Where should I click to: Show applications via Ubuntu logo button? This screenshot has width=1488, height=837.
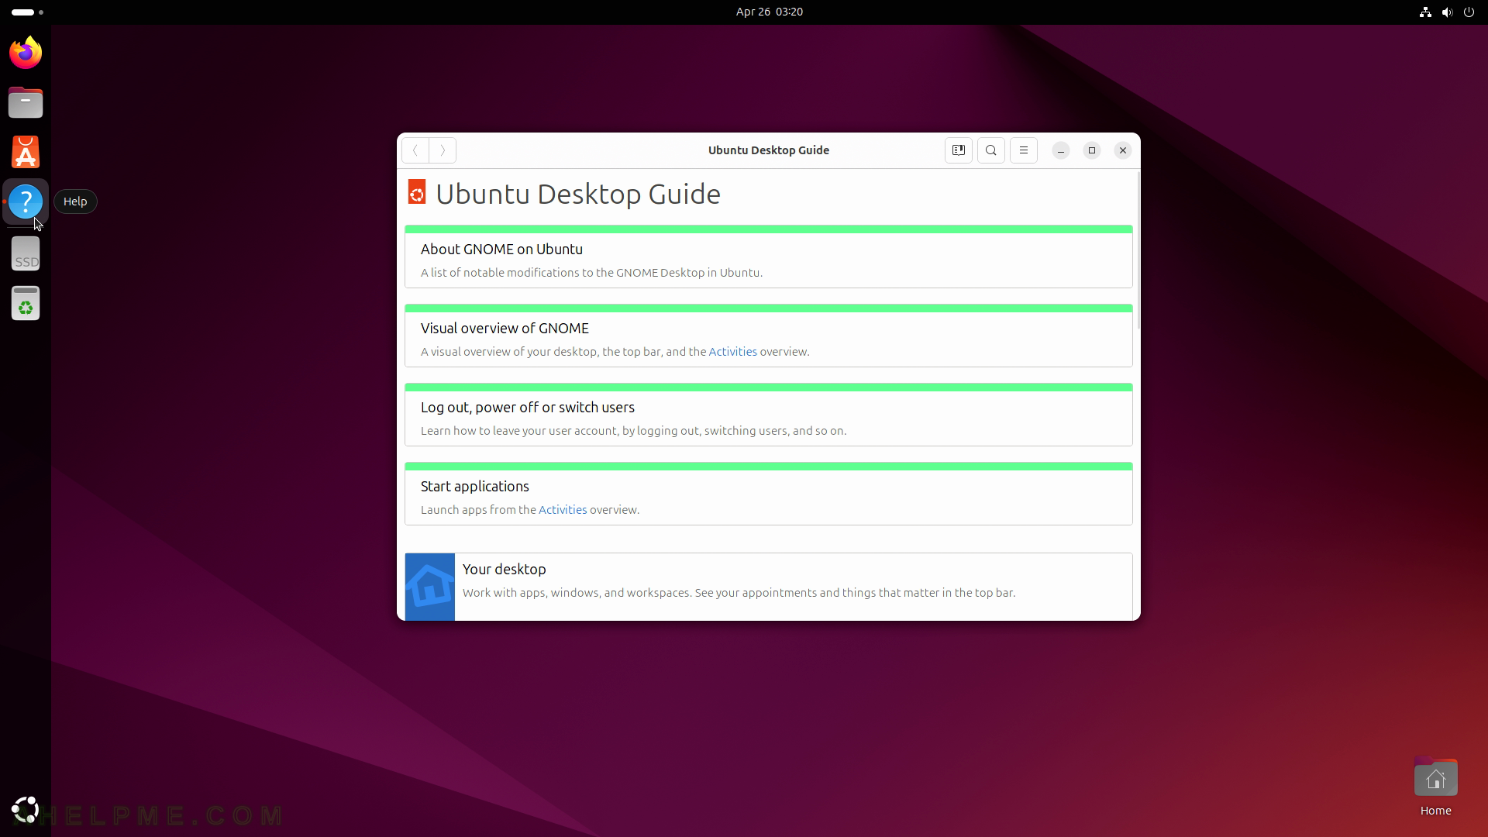tap(26, 810)
